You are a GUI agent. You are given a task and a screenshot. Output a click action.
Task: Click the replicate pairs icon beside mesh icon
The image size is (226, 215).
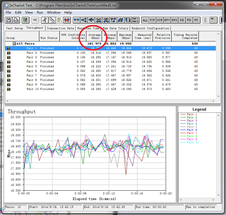tap(106, 20)
